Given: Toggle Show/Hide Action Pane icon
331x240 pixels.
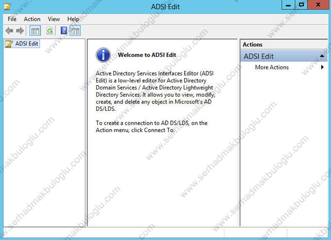Looking at the screenshot, I should pos(75,31).
